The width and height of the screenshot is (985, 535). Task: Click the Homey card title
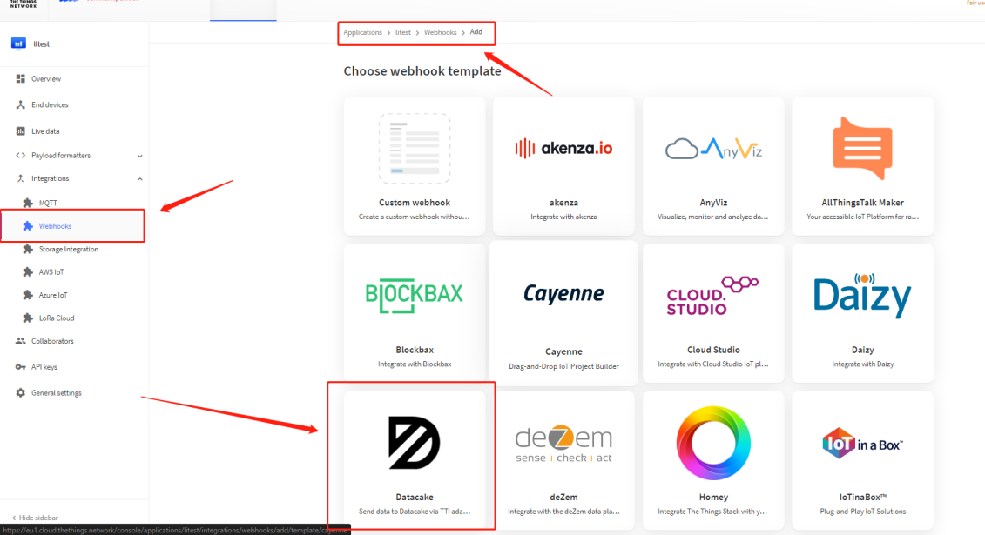(713, 498)
